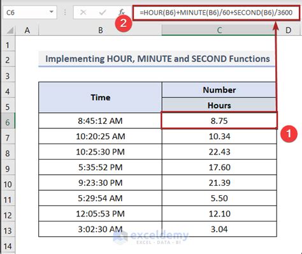Screen dimensions: 302x254
Task: Click the Enter checkmark formula icon
Action: 103,13
